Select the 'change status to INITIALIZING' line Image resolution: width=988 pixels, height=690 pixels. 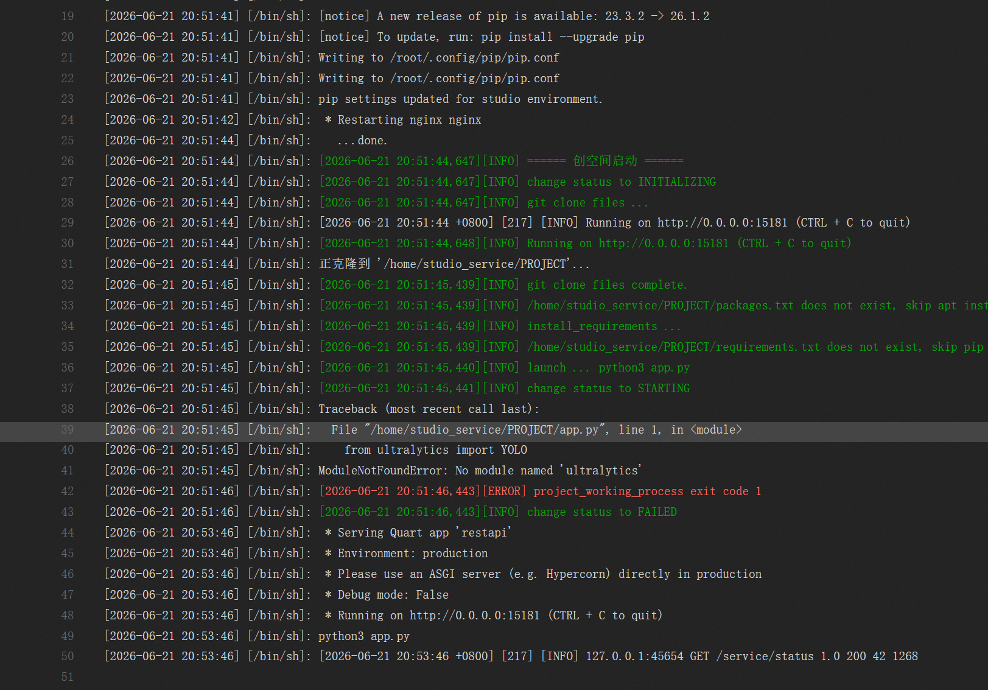410,181
